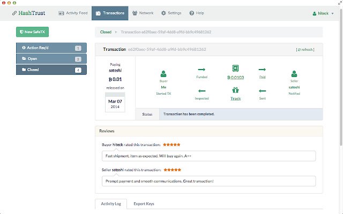Click the gift package icon
Viewport: 343px width, 214px height.
[235, 90]
